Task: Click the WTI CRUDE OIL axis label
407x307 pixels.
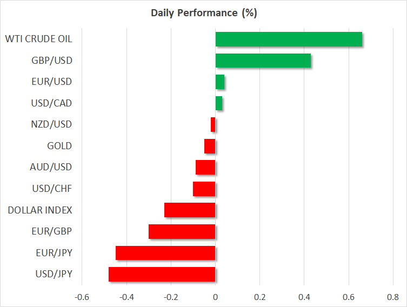Action: click(38, 39)
